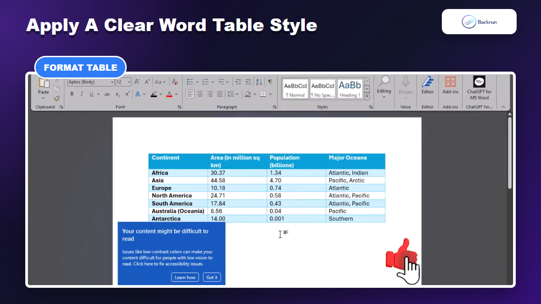
Task: Expand the Styles gallery More arrow
Action: click(x=367, y=96)
